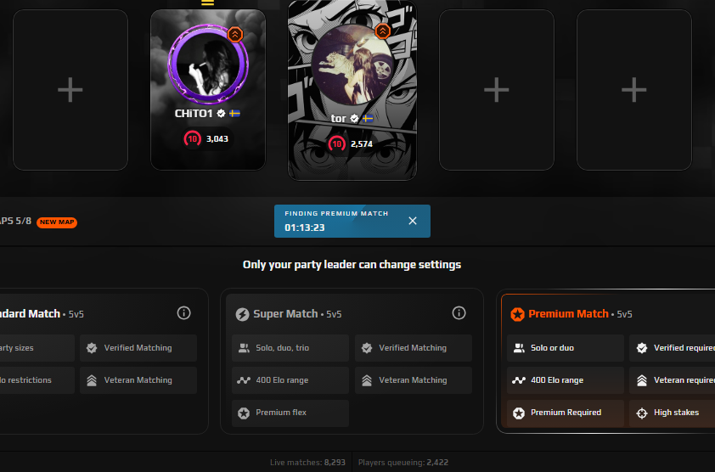The height and width of the screenshot is (472, 715).
Task: Click the NEW MAP badge
Action: point(57,222)
